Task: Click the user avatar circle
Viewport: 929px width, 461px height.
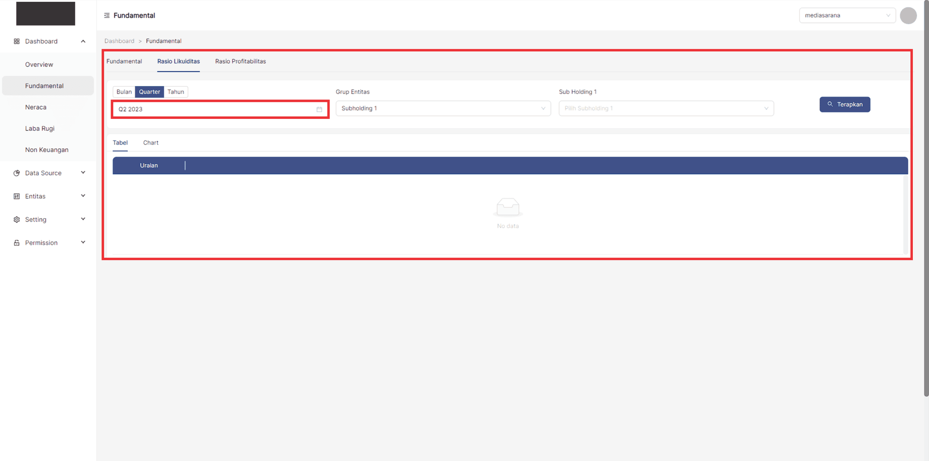Action: click(x=908, y=15)
